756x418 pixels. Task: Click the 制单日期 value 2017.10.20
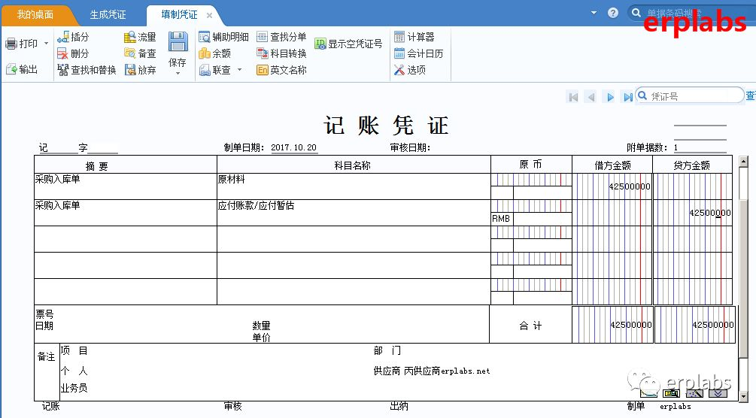(293, 147)
